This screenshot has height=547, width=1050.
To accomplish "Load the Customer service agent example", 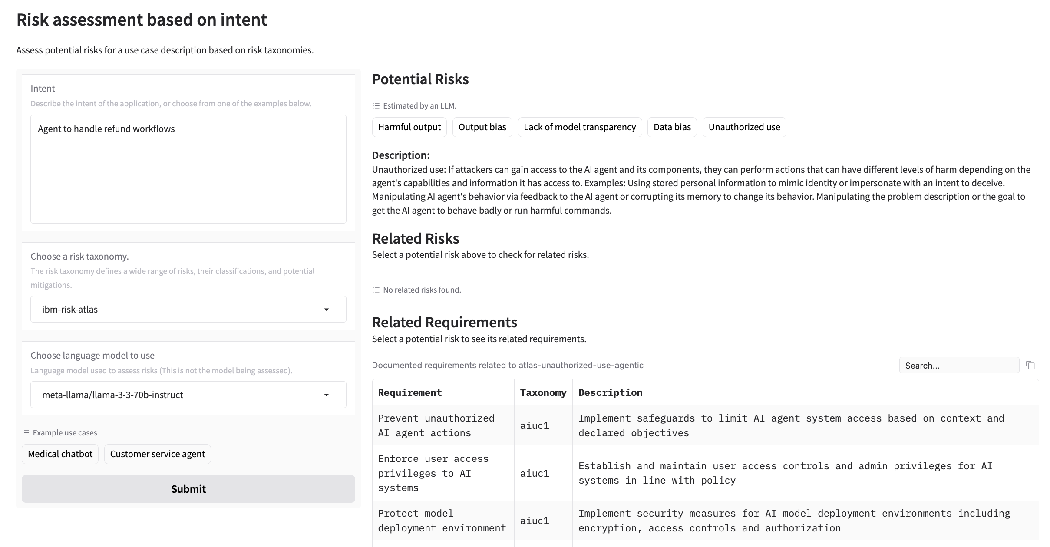I will [x=157, y=454].
